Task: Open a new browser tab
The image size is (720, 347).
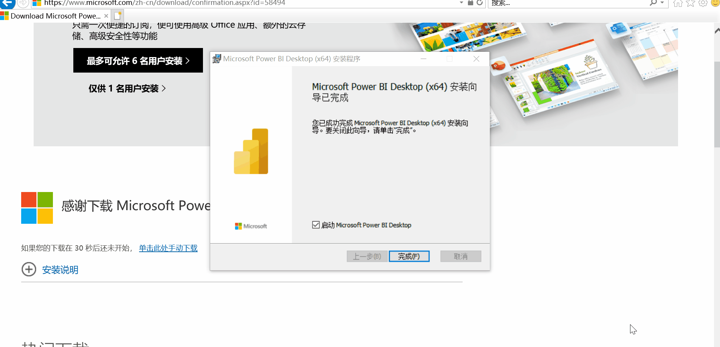Action: (x=117, y=15)
